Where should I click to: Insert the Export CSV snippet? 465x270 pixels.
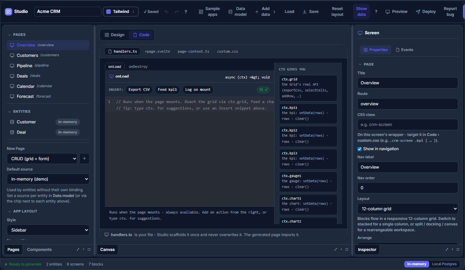(139, 89)
